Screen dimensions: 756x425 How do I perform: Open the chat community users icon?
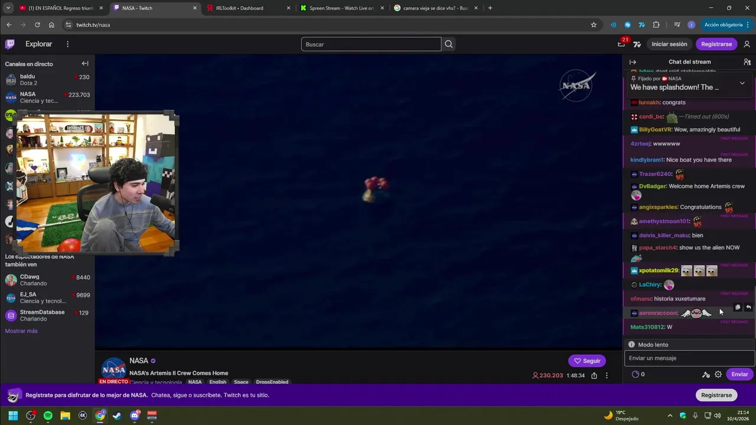[747, 62]
